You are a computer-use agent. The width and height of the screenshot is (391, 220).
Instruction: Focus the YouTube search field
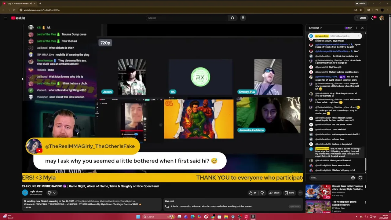tap(187, 18)
